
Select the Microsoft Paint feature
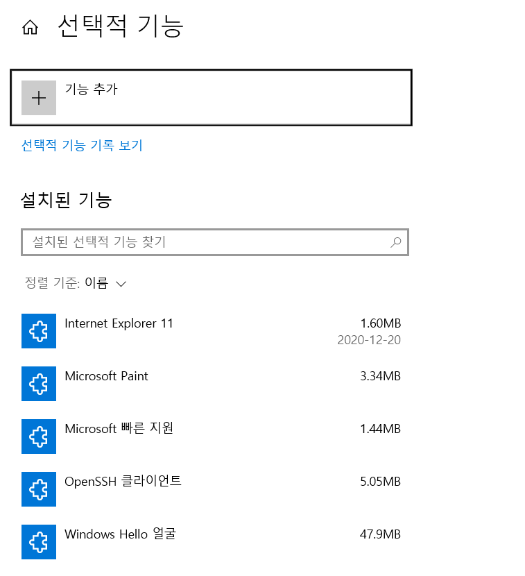[x=211, y=384]
